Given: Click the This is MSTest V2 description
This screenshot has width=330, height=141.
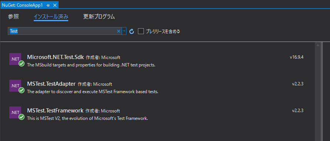Looking at the screenshot, I should point(88,118).
